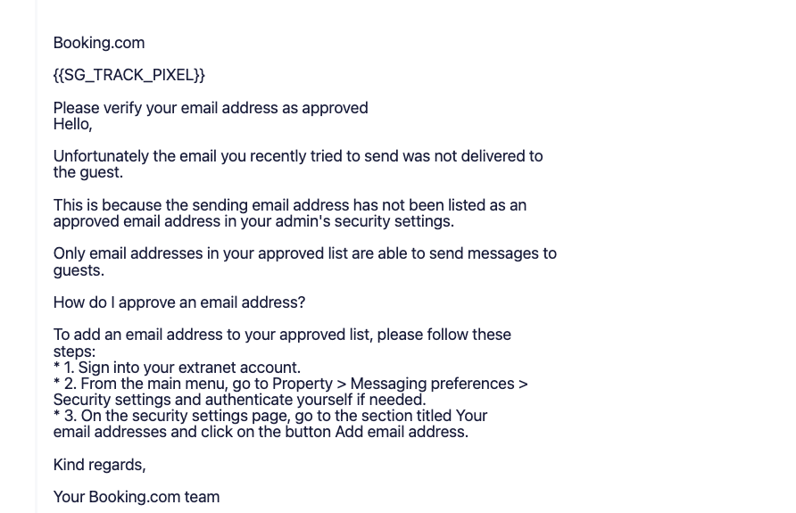The width and height of the screenshot is (796, 513).
Task: Click 'Your Booking.com team' signature
Action: tap(137, 497)
